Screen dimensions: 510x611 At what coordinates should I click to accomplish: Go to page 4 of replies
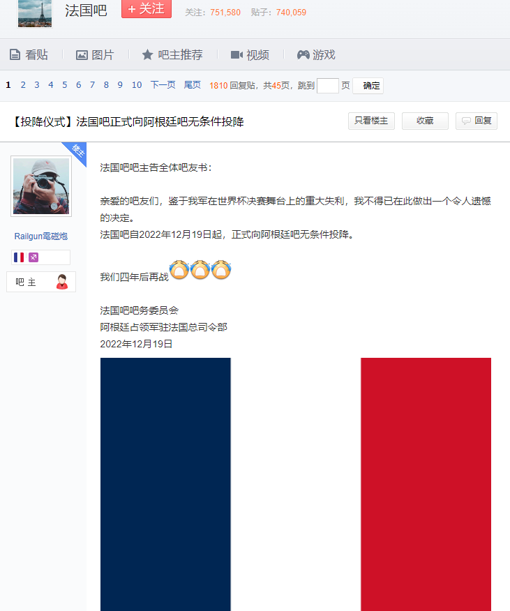(x=51, y=85)
